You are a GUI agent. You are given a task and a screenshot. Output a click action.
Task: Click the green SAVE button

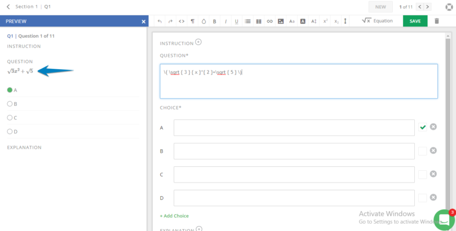point(415,21)
